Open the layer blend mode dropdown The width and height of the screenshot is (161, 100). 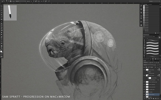click(148, 65)
